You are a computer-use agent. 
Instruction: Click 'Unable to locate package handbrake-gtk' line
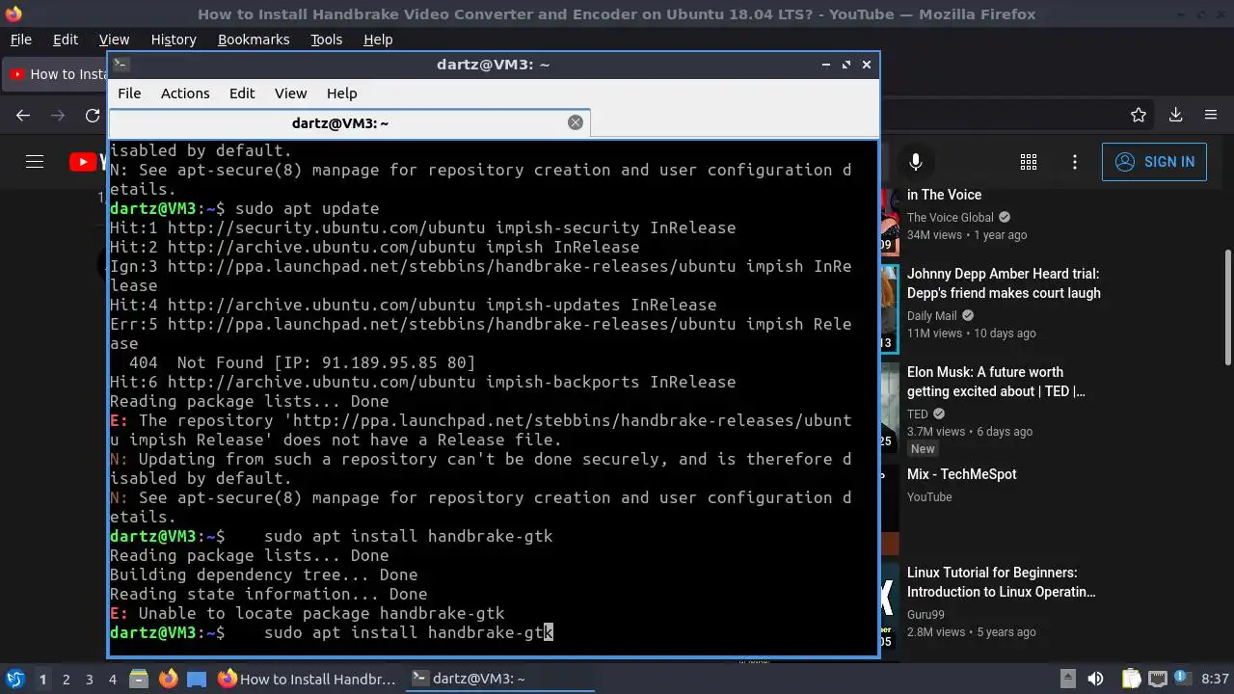pos(307,613)
